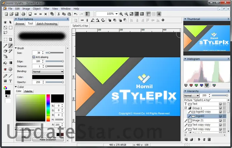Click the Image 21 layer row
This screenshot has width=232, height=148.
[x=205, y=120]
